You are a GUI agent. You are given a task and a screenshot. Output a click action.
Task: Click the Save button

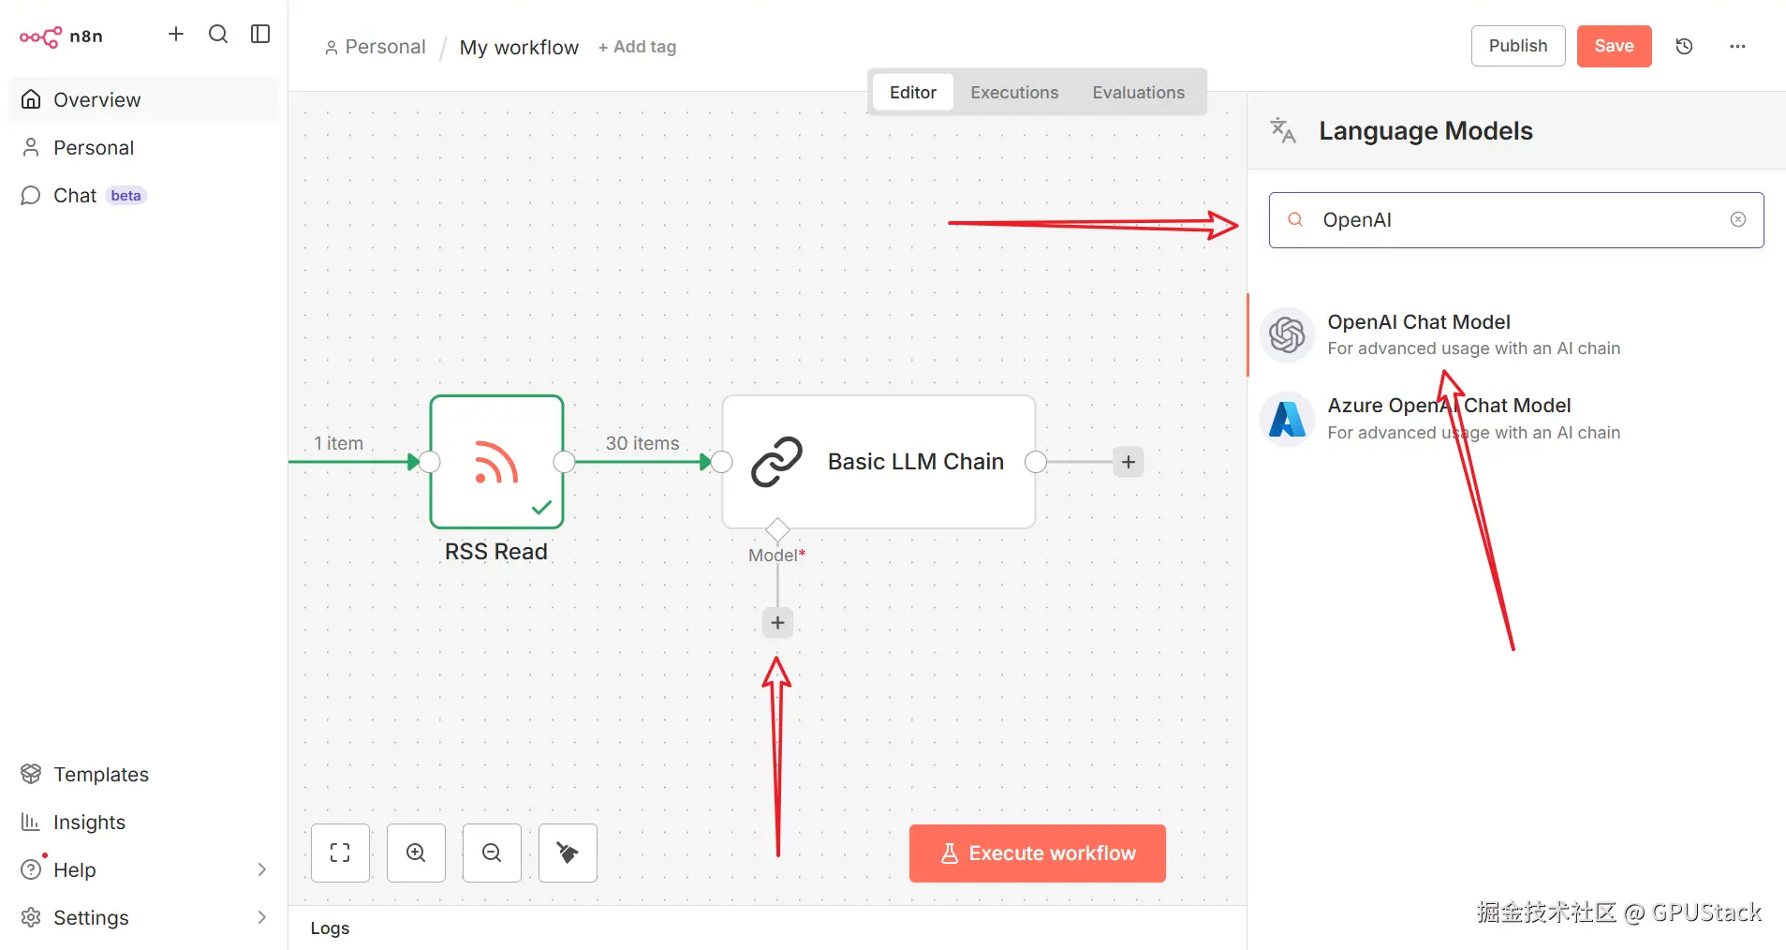click(x=1614, y=46)
